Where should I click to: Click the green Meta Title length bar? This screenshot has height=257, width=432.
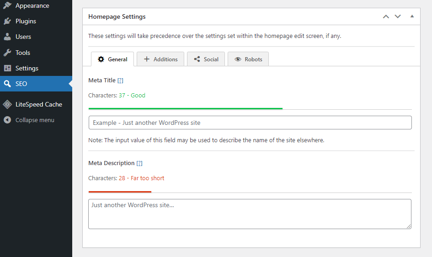point(186,109)
